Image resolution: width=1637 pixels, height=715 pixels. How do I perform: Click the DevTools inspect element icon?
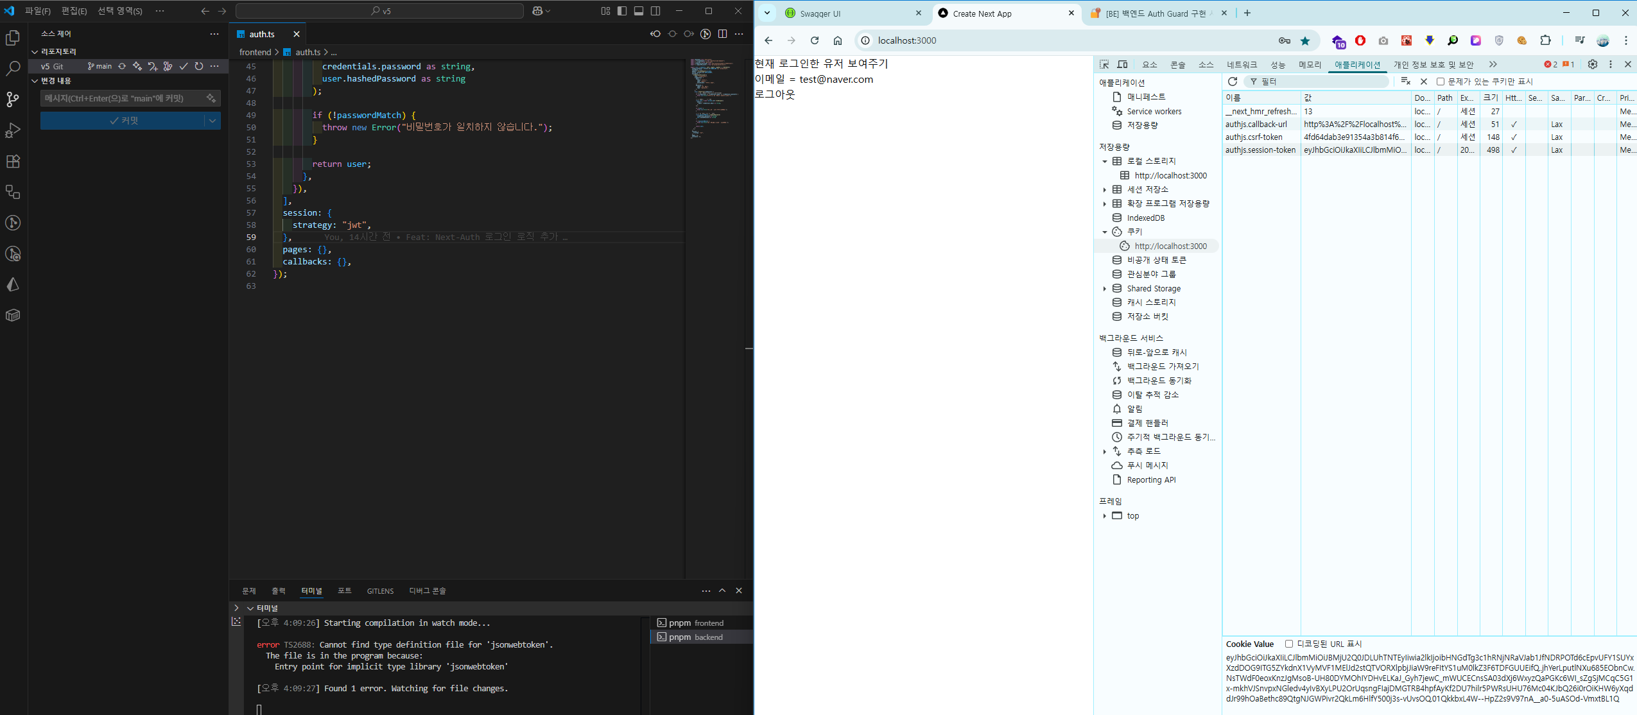pyautogui.click(x=1104, y=64)
